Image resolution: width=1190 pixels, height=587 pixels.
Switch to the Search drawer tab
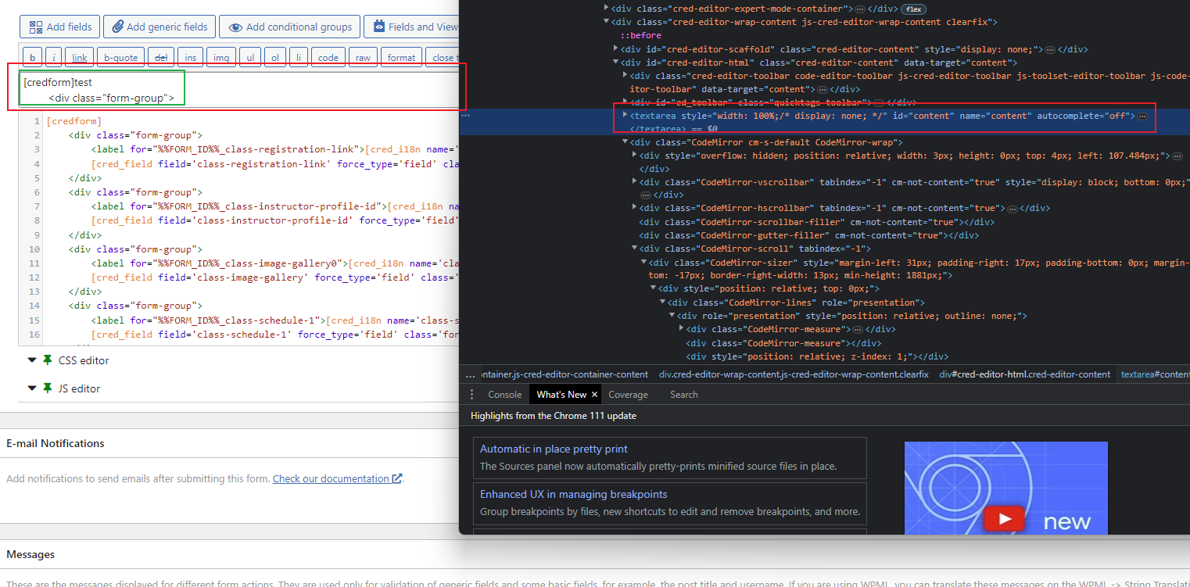[683, 395]
